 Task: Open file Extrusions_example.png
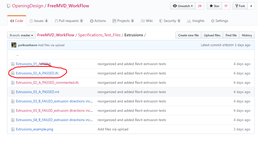click(35, 129)
